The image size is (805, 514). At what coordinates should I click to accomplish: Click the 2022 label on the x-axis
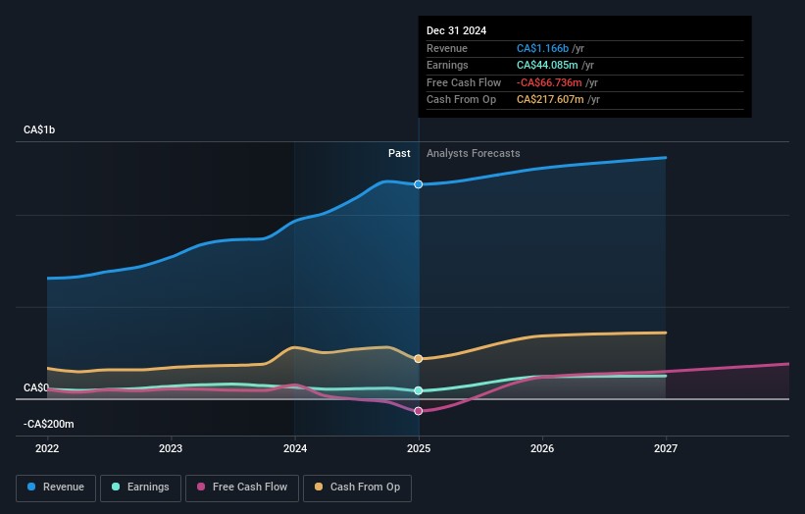pyautogui.click(x=47, y=449)
